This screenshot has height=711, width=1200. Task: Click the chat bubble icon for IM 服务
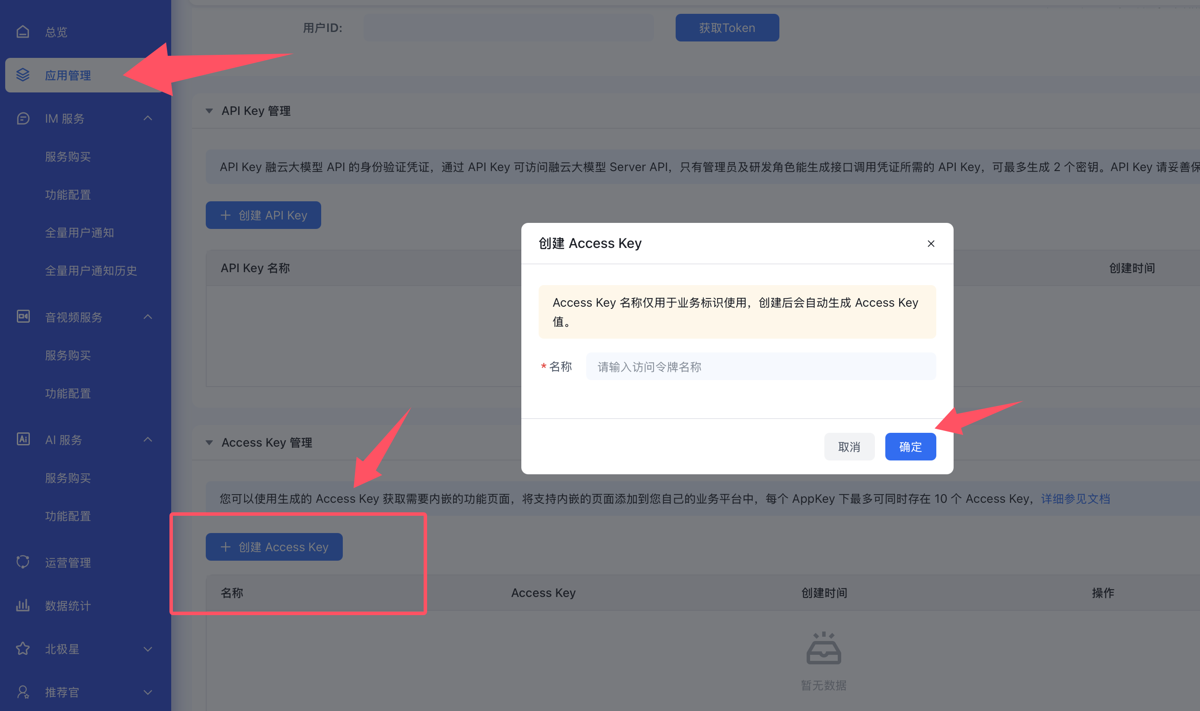(x=22, y=118)
